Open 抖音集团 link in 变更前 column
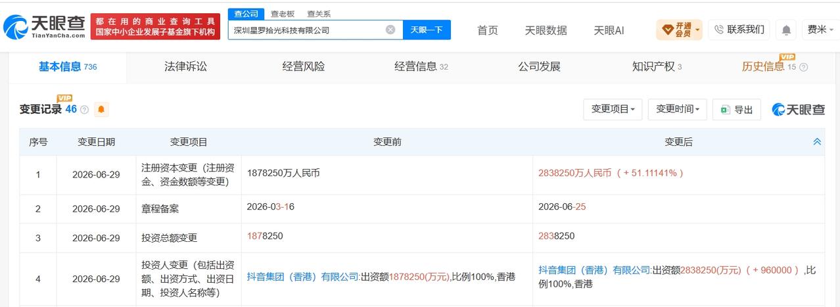 coord(302,277)
